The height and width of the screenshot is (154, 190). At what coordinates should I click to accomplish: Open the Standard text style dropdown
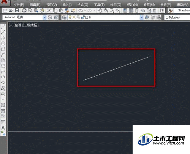(182, 10)
